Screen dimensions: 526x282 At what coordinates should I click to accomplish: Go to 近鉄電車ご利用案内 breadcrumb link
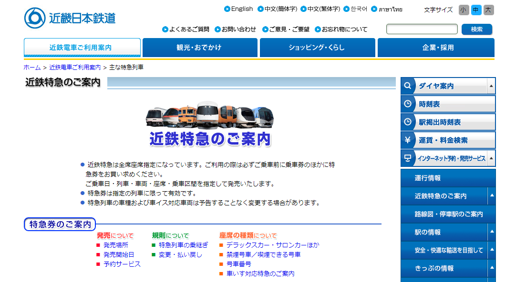pos(75,67)
